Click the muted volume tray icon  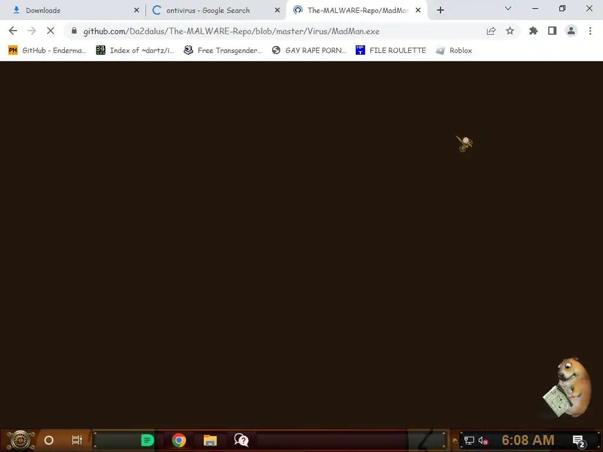(483, 440)
